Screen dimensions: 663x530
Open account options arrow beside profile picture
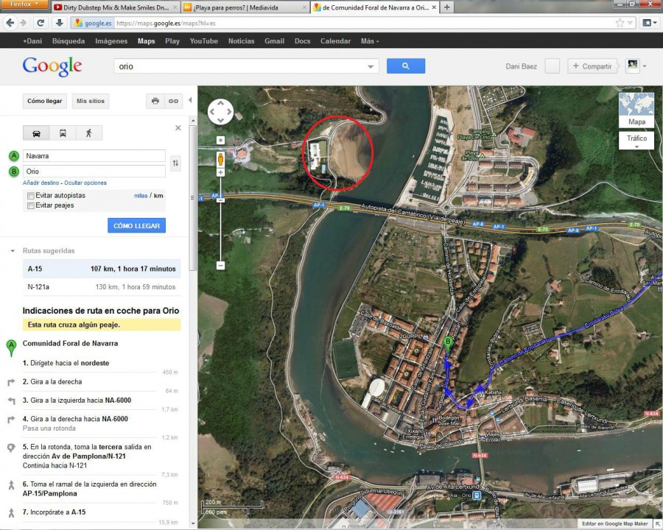[645, 66]
